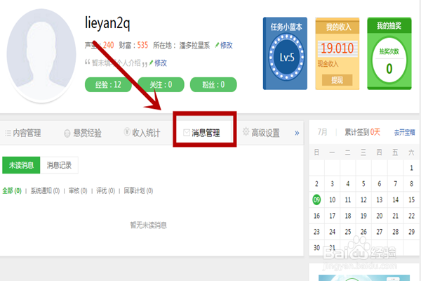
Task: Click 修改 link next to location
Action: click(x=227, y=45)
